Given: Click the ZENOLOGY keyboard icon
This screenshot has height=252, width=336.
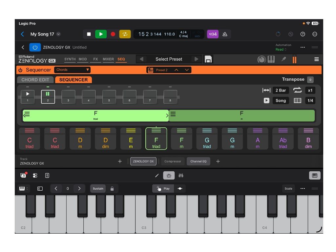Looking at the screenshot, I should [271, 59].
